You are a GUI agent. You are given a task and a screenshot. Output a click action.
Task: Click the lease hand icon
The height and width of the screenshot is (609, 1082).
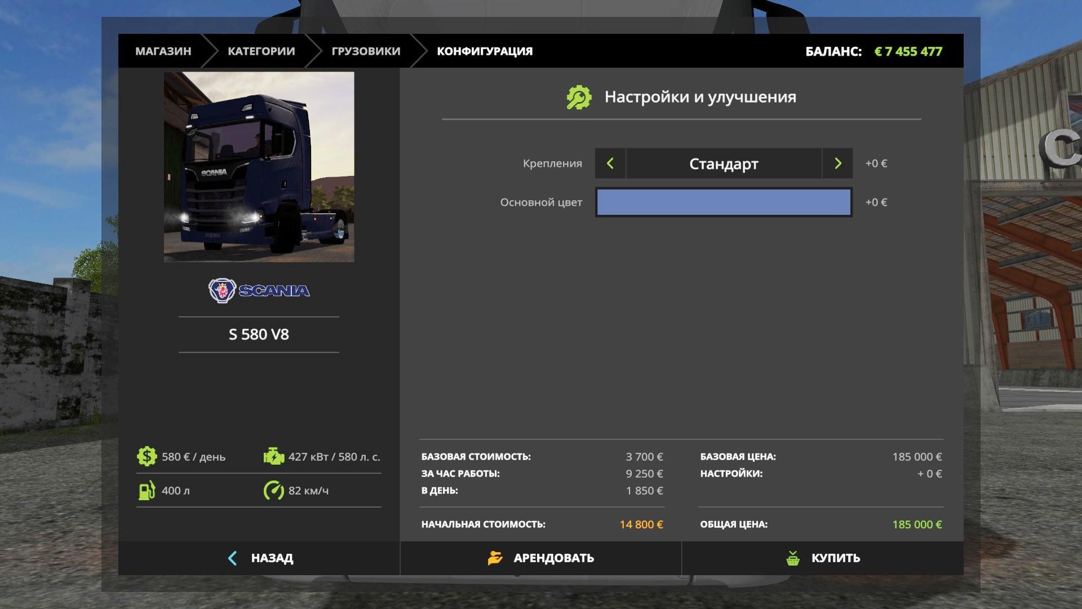pyautogui.click(x=495, y=558)
